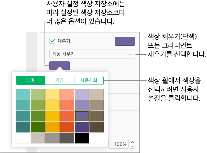Click the purple color well next to 채우기
207x153 pixels.
tap(125, 41)
